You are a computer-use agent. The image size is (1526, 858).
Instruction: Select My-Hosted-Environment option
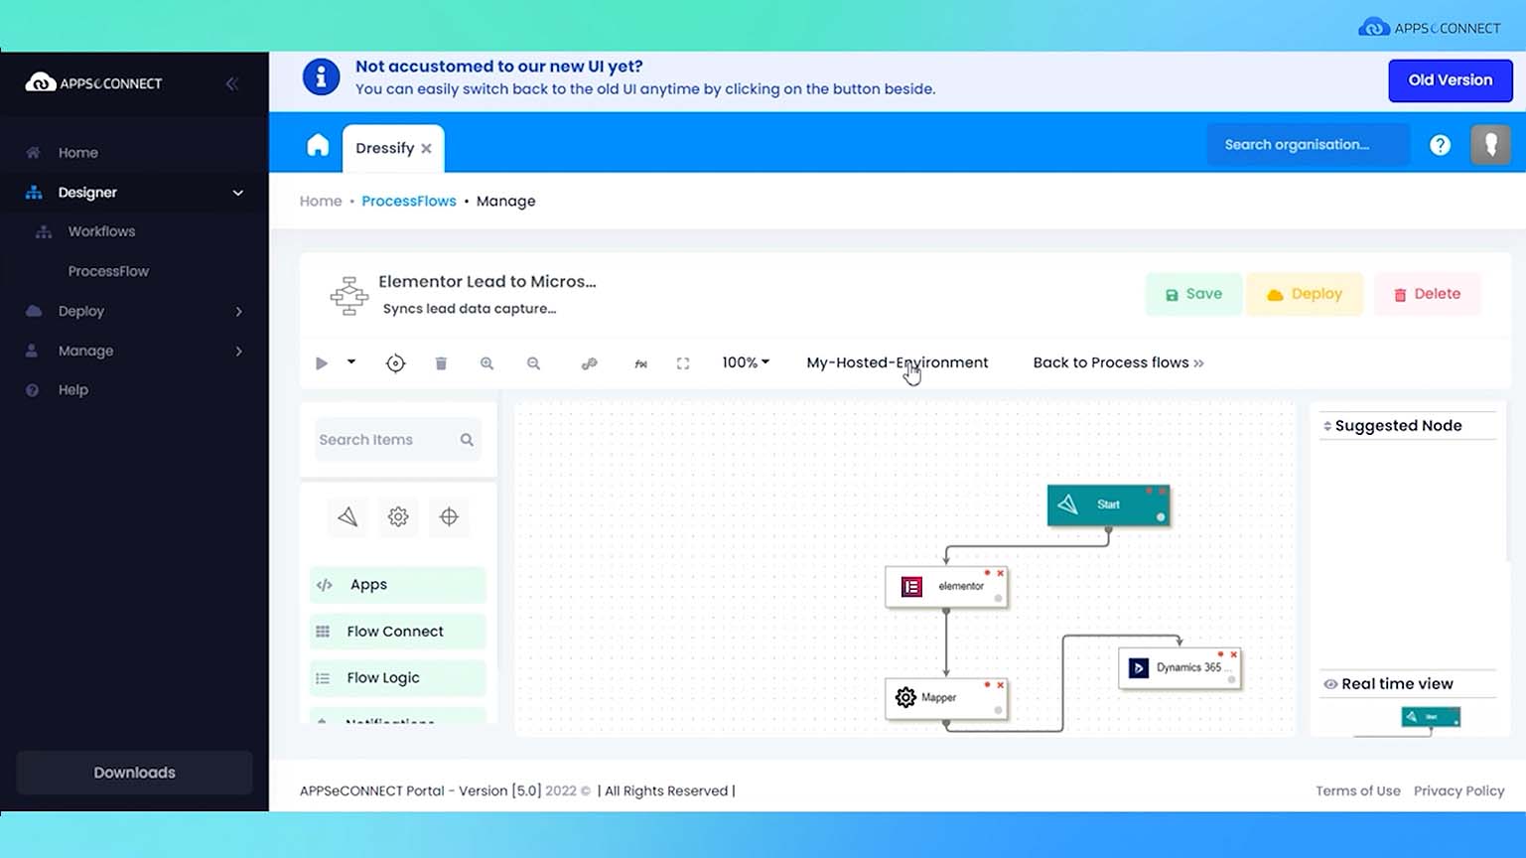tap(898, 362)
